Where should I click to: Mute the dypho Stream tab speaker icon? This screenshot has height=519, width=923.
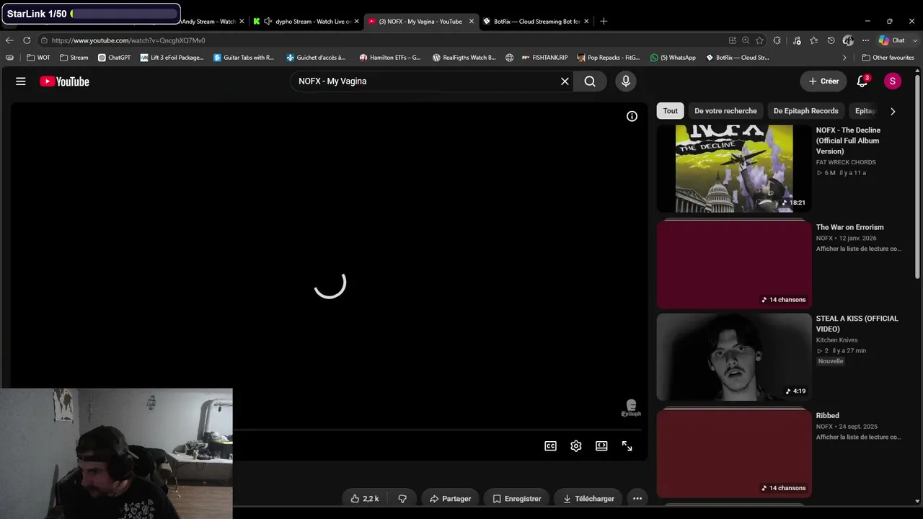268,22
